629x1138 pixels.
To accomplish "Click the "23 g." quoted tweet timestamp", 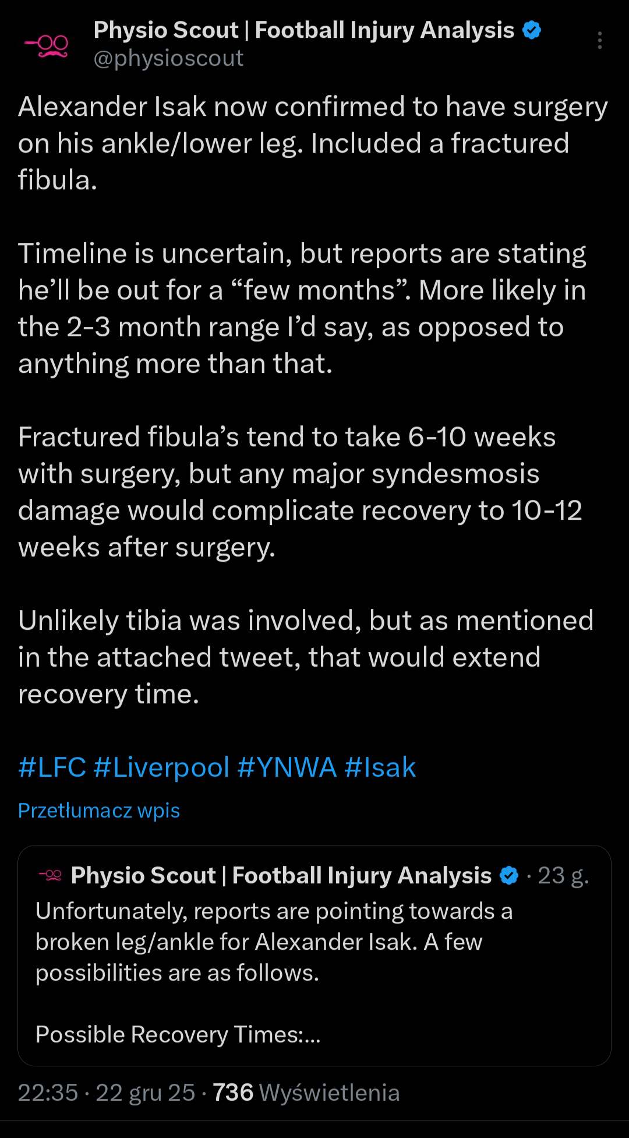I will coord(563,875).
